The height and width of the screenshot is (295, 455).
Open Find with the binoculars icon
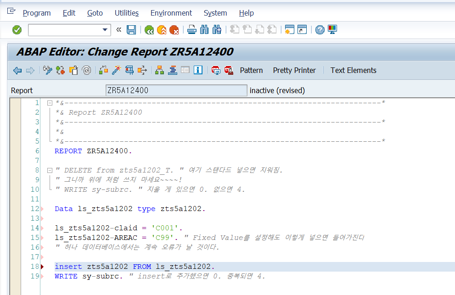coord(204,29)
